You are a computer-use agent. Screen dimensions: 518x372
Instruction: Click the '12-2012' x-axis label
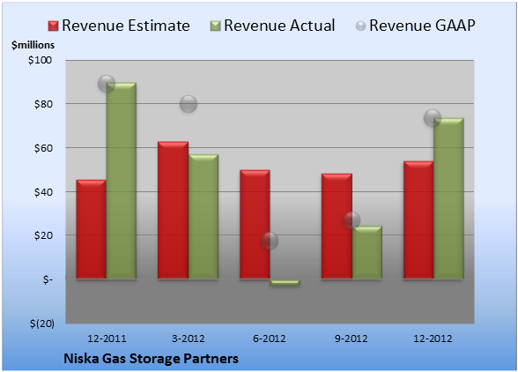point(433,339)
